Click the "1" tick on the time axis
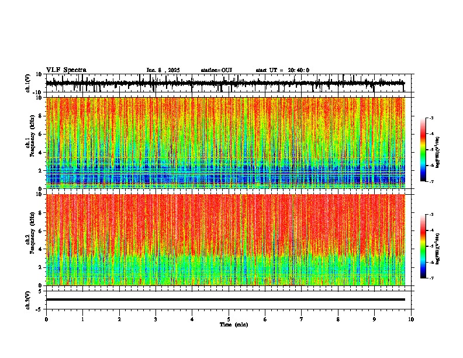This screenshot has width=463, height=358. coord(82,319)
